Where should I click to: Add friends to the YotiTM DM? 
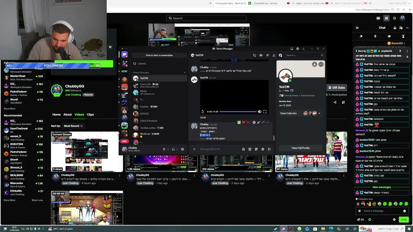[274, 55]
